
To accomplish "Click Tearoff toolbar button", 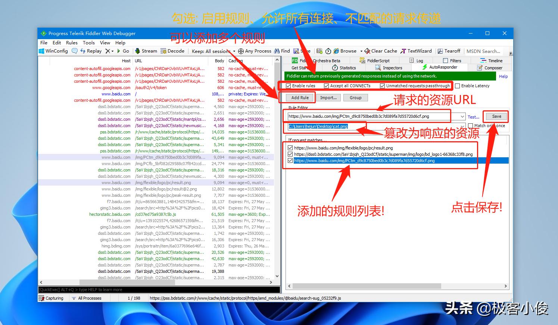I will pos(449,51).
